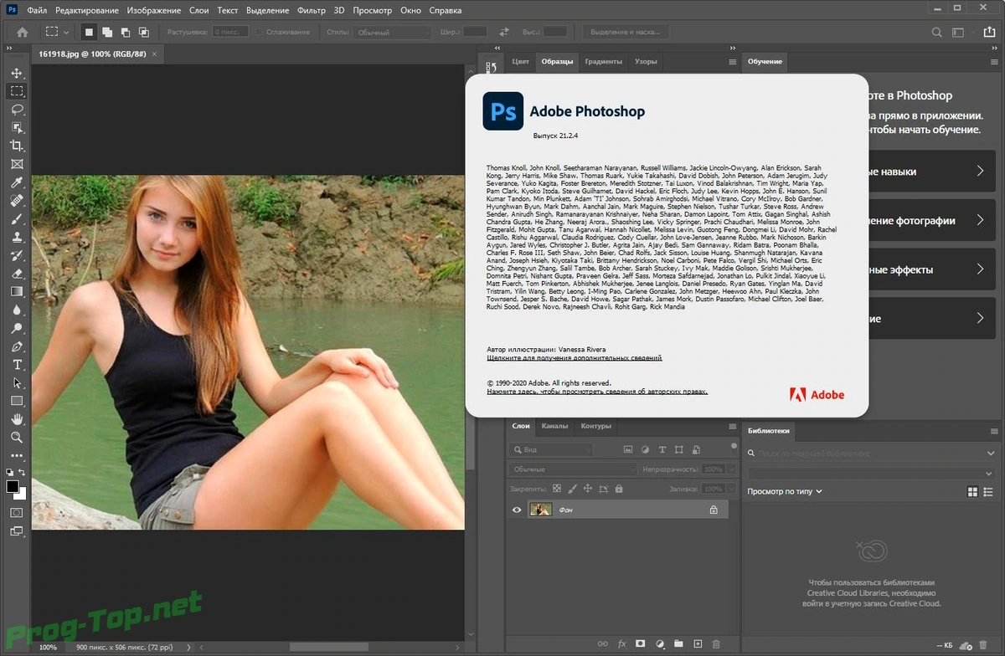
Task: Select the Rectangle shape tool
Action: click(17, 401)
